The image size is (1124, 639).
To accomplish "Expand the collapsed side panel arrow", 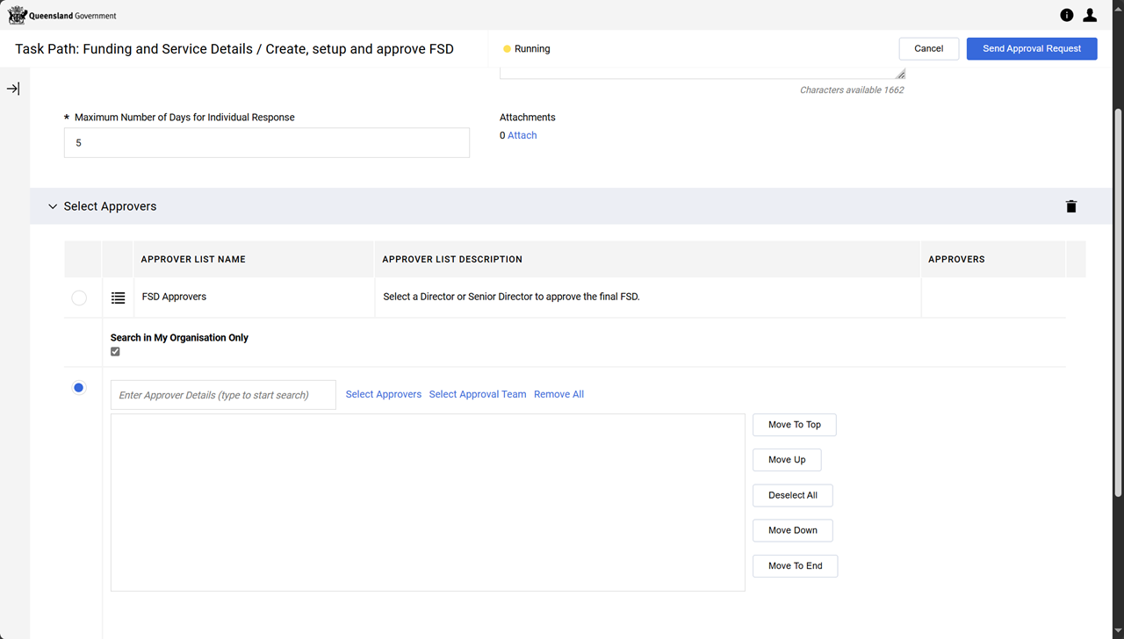I will [x=13, y=89].
